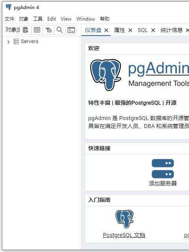Click the large pgAdmin elephant logo
189x252 pixels.
[106, 75]
